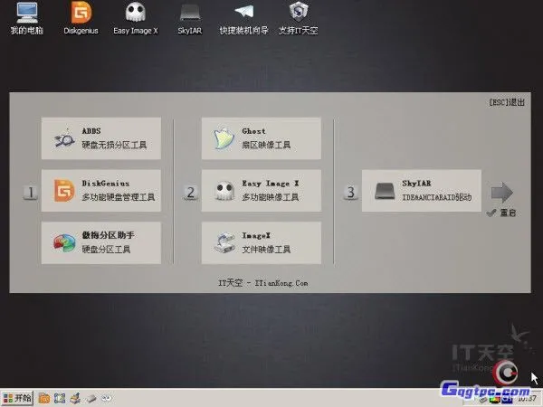The width and height of the screenshot is (543, 407).
Task: Click the IT天空 - ITianKong.Com footer link
Action: 263,283
